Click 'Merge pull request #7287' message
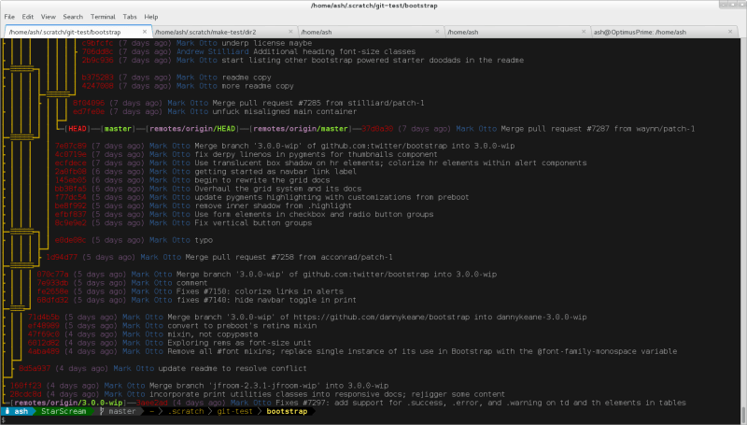Viewport: 747px width, 425px height. point(598,129)
